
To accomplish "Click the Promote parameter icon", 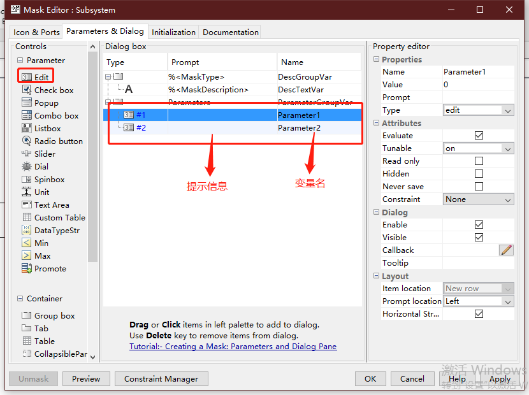I will [x=27, y=268].
